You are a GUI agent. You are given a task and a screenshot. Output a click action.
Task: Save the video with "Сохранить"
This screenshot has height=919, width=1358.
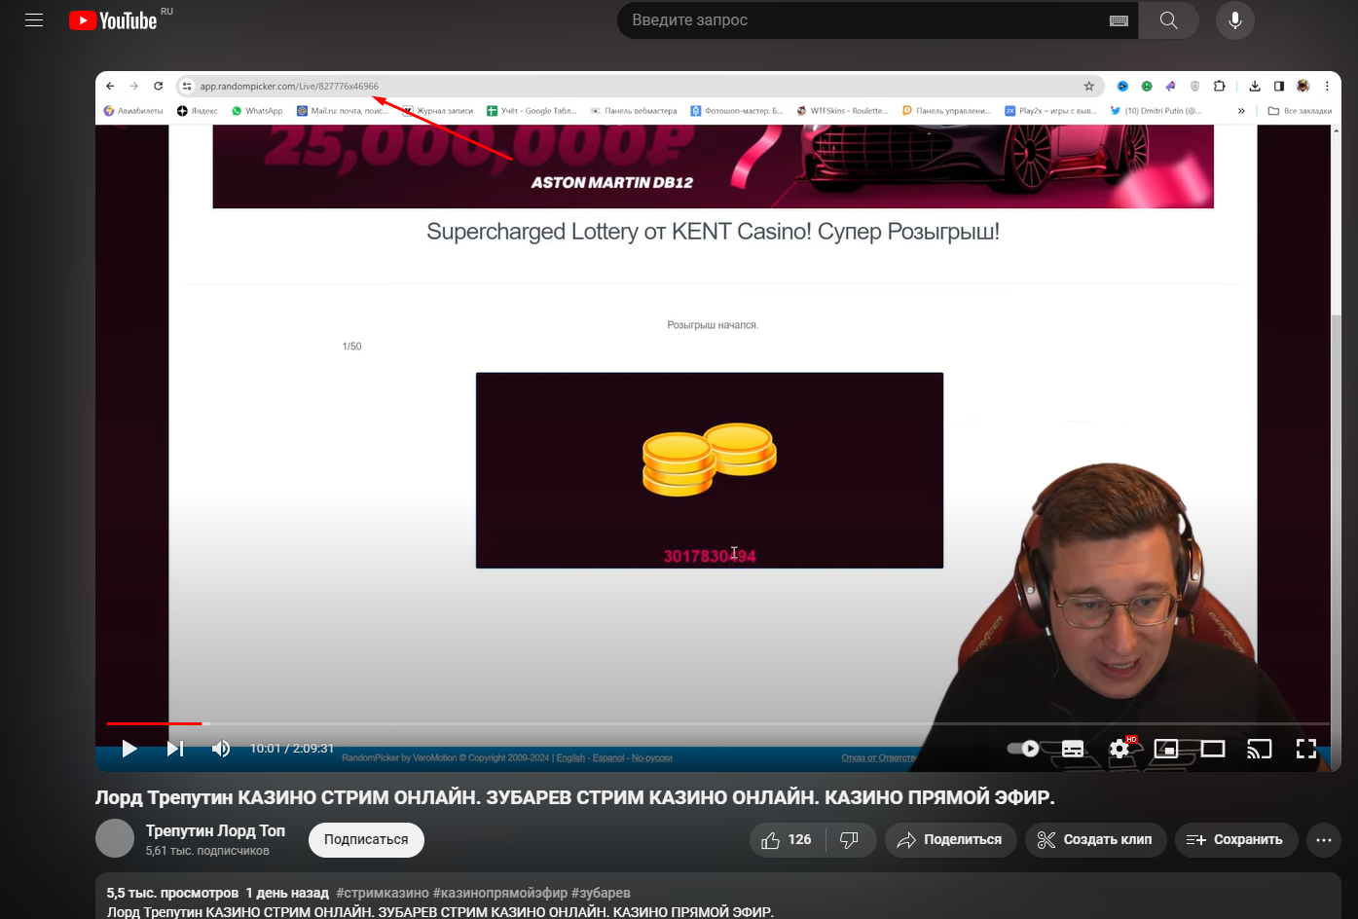(1236, 840)
